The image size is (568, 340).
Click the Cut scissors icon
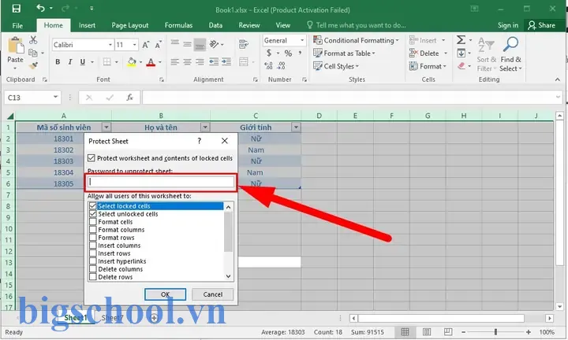pyautogui.click(x=33, y=39)
